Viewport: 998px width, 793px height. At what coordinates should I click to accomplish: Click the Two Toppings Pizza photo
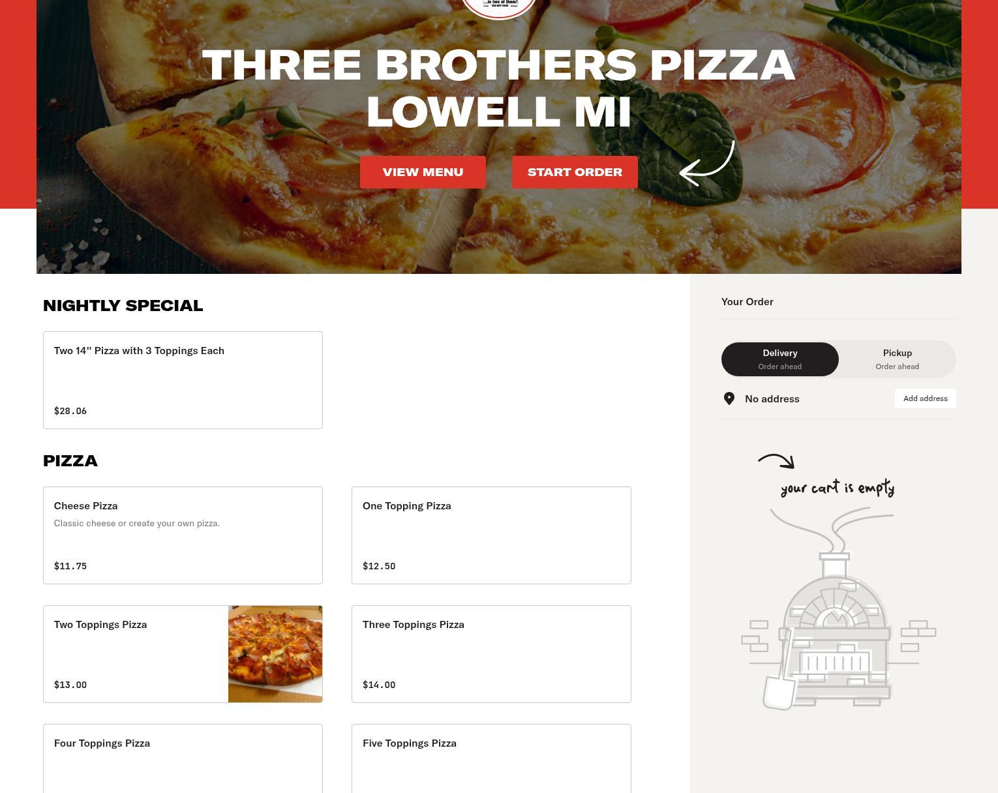click(275, 654)
